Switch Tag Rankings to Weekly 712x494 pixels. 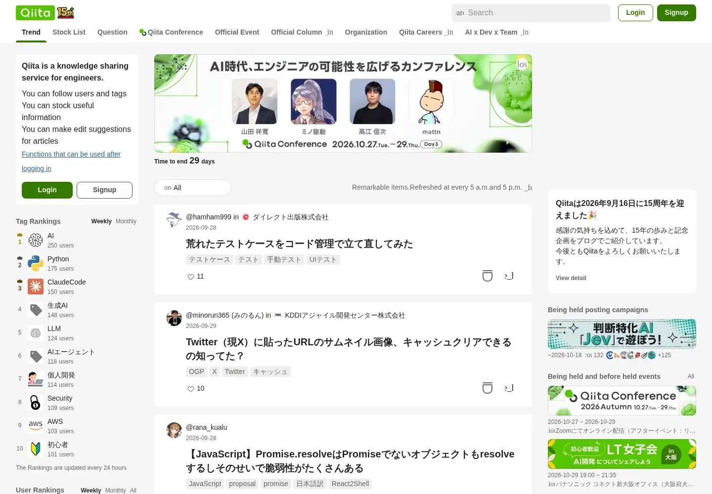coord(101,221)
